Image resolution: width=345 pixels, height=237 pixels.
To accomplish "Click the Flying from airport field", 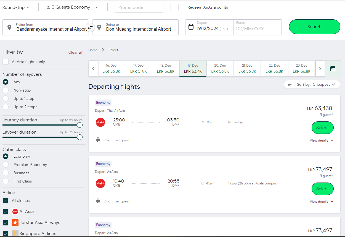I will [x=46, y=27].
